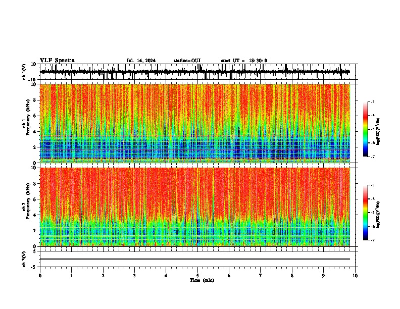Click the "station=OUI" header label
Image resolution: width=400 pixels, height=309 pixels.
pyautogui.click(x=187, y=61)
